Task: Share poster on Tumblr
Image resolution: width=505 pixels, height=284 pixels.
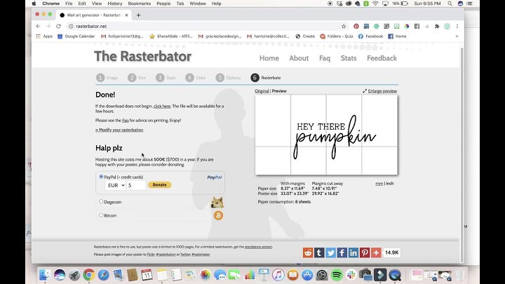Action: click(319, 252)
